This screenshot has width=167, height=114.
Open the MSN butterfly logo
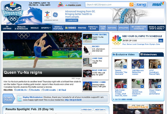tap(158, 4)
